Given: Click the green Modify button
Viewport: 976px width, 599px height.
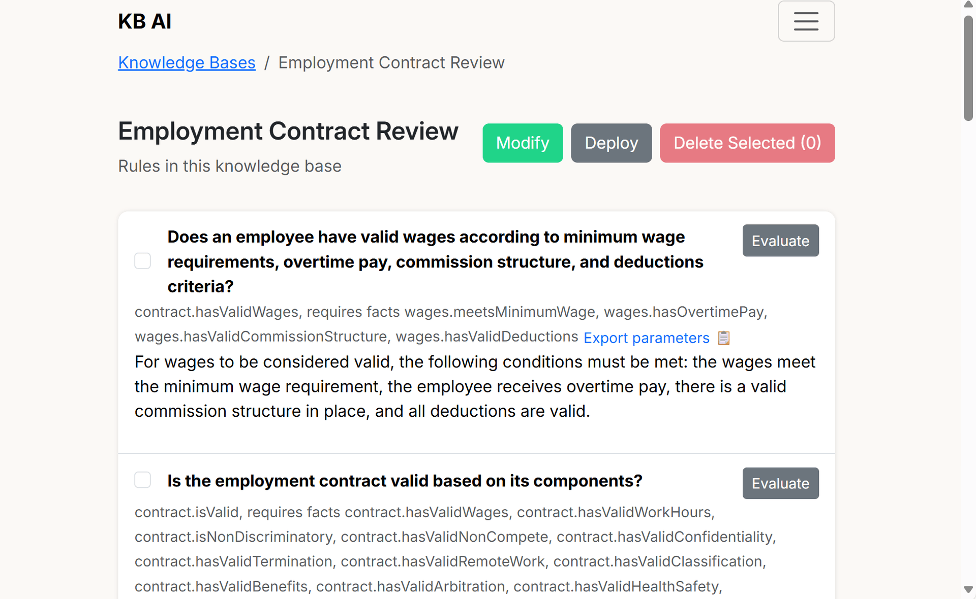Looking at the screenshot, I should 523,143.
